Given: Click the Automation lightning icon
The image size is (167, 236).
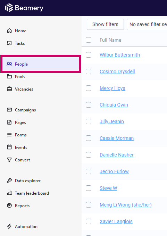Looking at the screenshot, I should coord(9,226).
